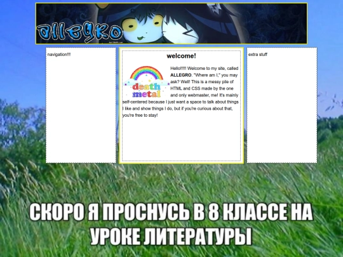Click the Allegro graffiti logo text
Viewport: 343px width, 257px height.
click(x=79, y=32)
